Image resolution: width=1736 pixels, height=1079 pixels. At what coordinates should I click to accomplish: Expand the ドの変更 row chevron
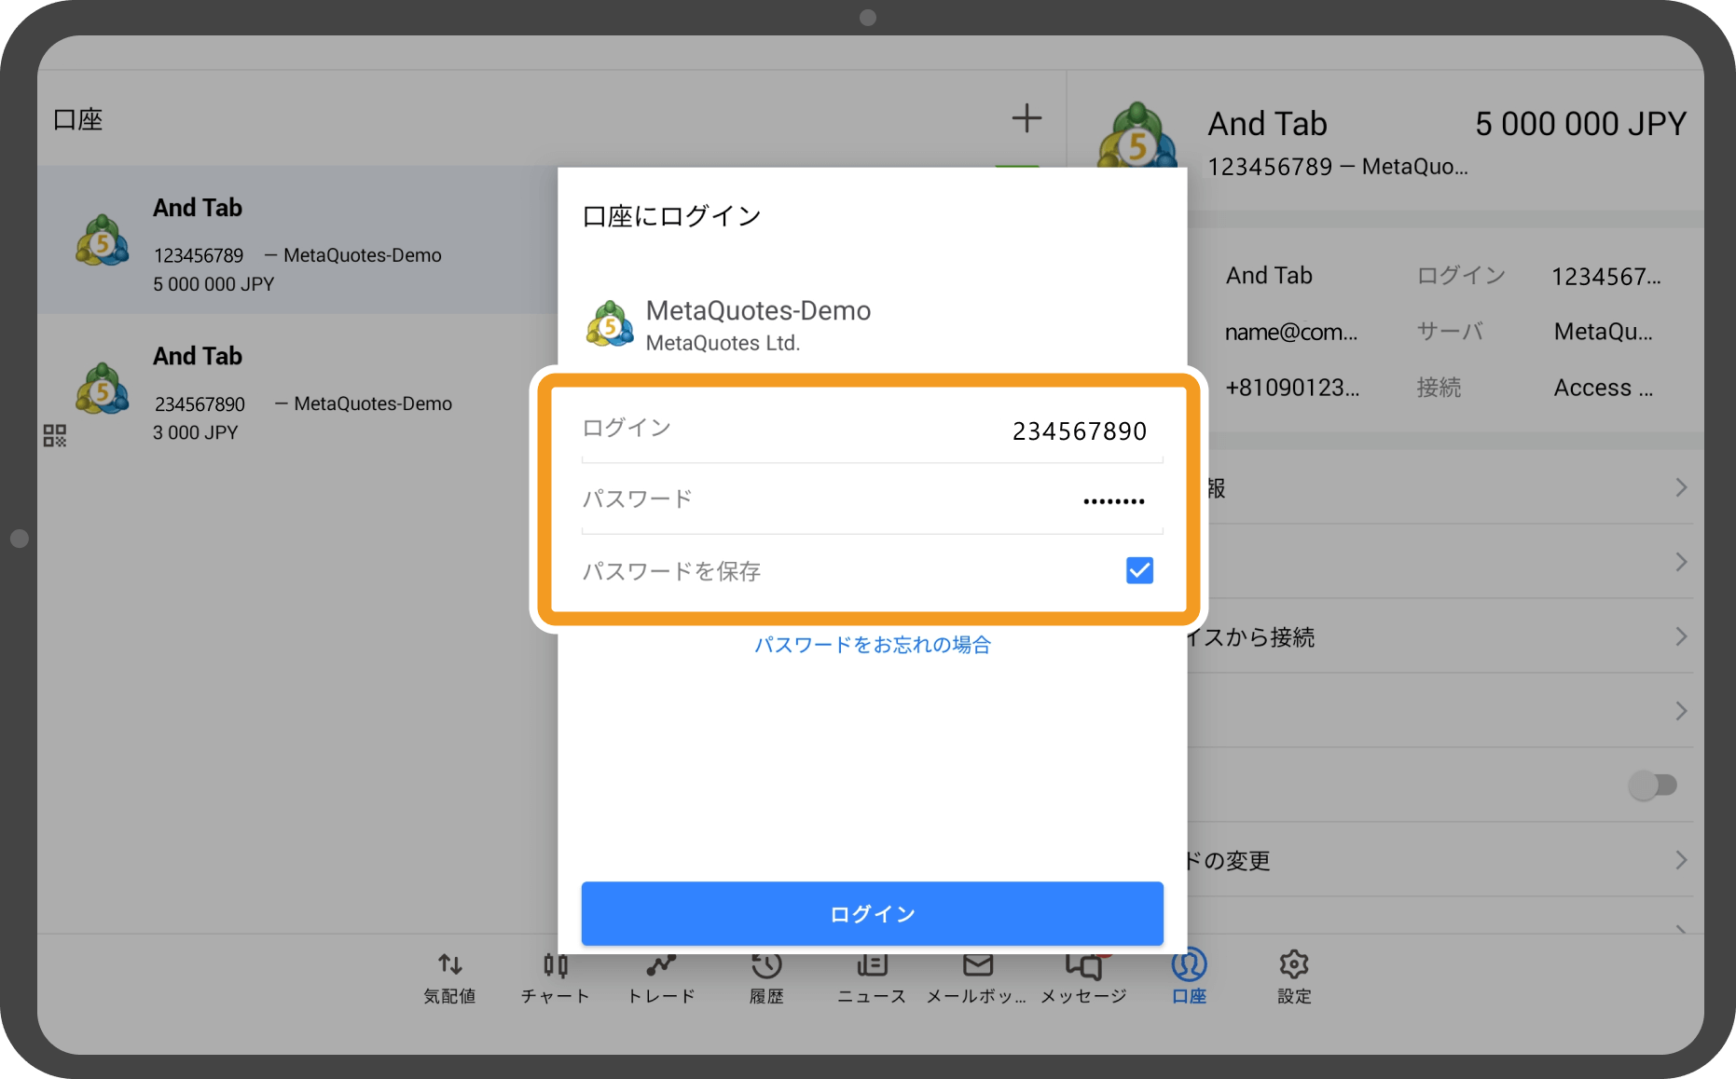pos(1681,860)
